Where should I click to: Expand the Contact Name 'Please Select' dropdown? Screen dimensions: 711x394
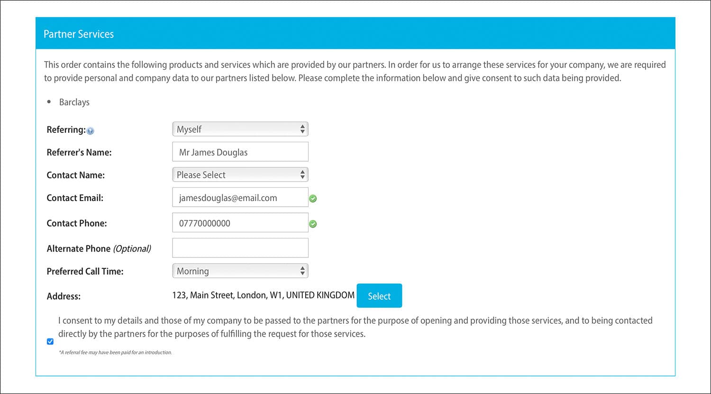(240, 175)
